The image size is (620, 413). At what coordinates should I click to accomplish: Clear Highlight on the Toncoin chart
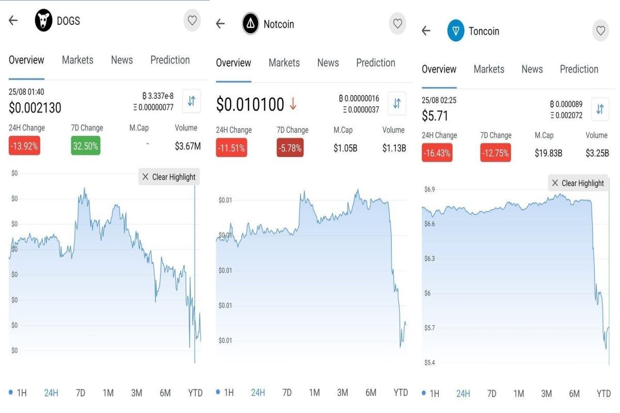pos(578,183)
